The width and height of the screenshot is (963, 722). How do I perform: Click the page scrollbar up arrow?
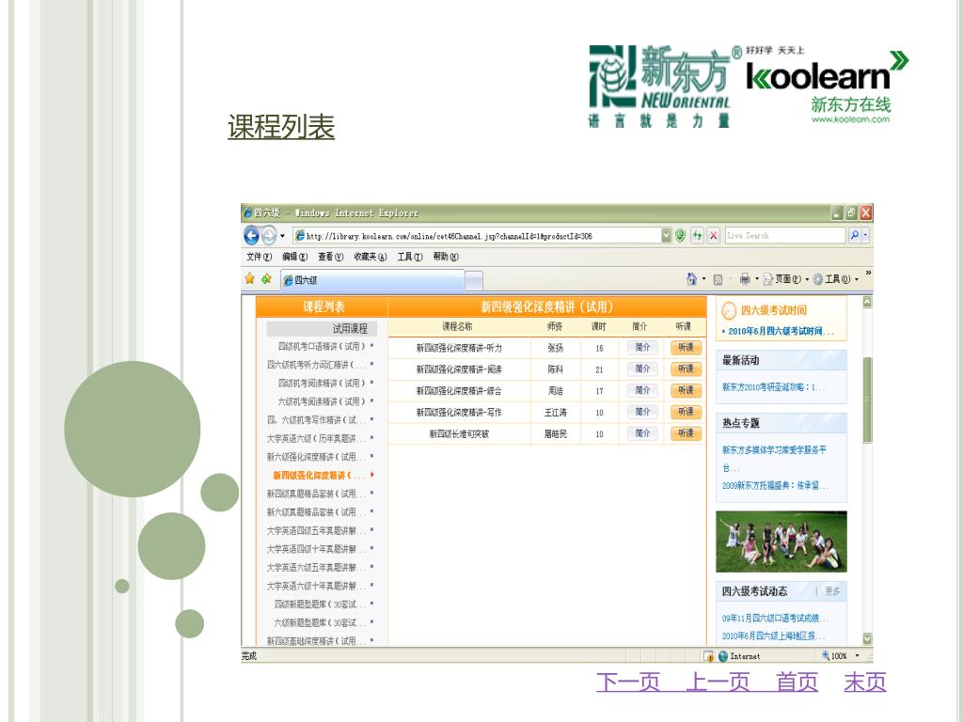867,302
